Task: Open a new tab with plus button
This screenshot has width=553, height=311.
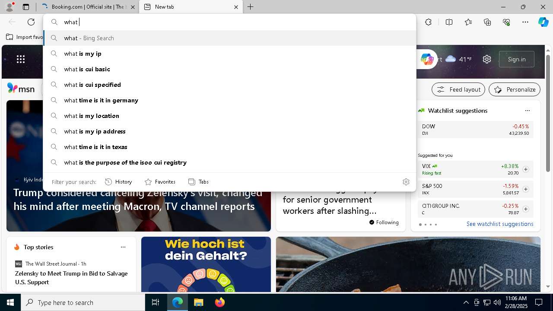Action: (250, 7)
